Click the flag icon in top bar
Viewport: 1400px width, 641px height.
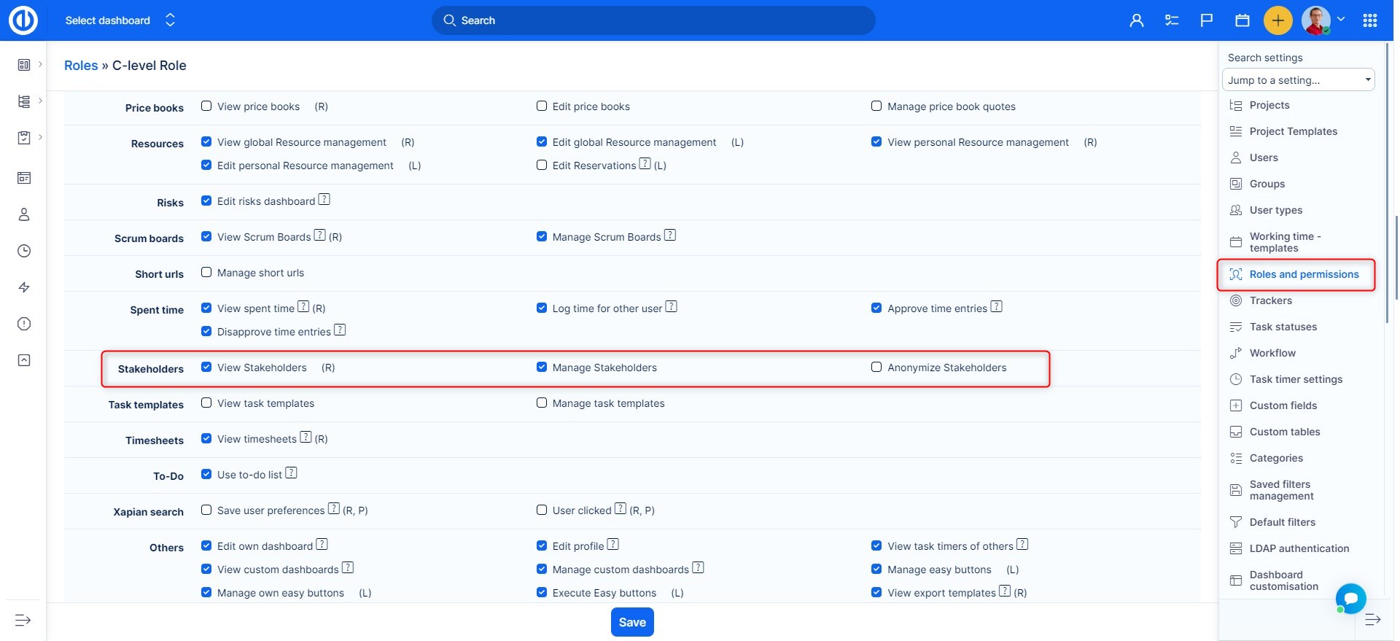(1207, 20)
